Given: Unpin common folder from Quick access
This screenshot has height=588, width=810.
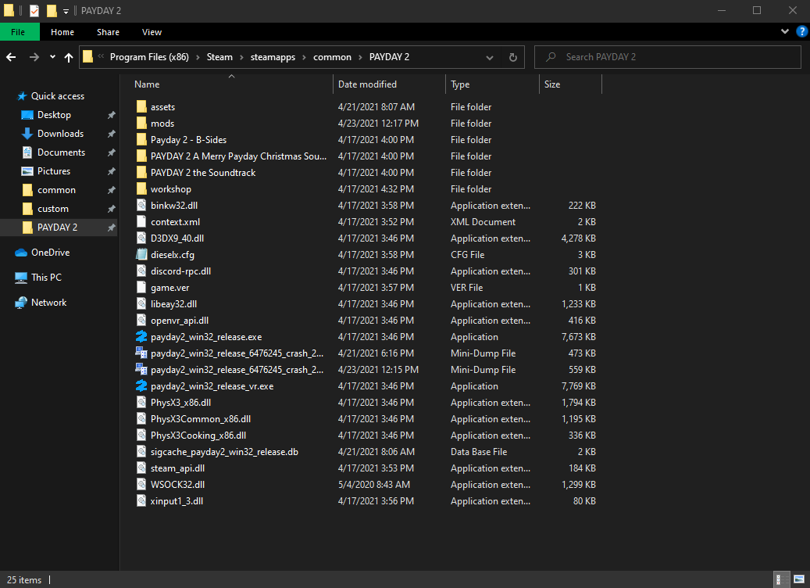Looking at the screenshot, I should (111, 190).
